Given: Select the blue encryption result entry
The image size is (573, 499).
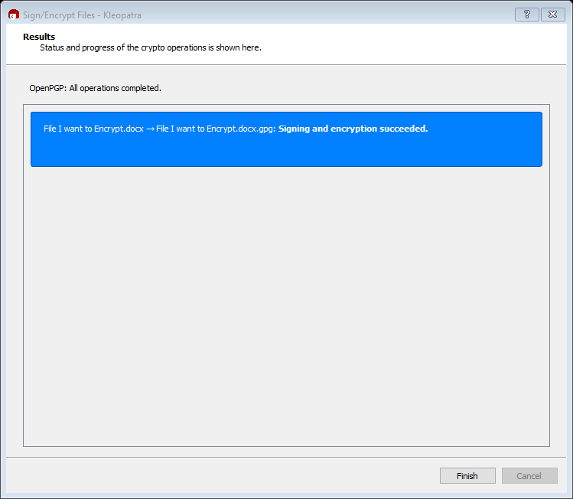Looking at the screenshot, I should (286, 139).
